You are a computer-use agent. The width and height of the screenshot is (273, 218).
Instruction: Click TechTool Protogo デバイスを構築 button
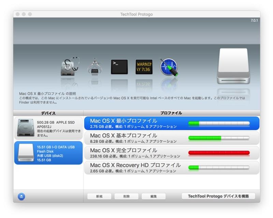(218, 196)
